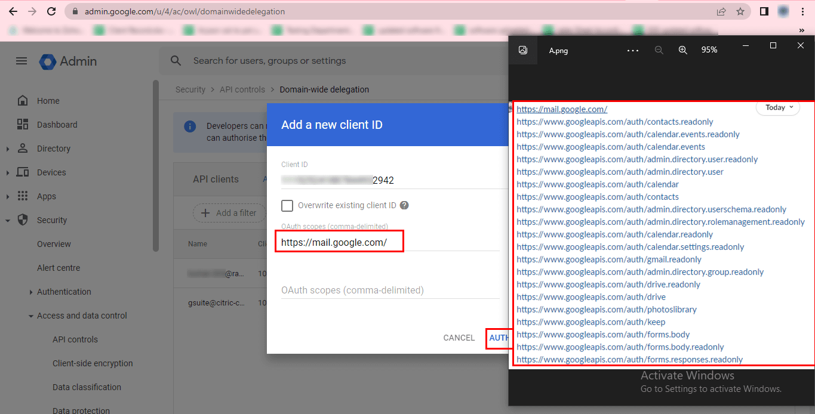
Task: Click the Security breadcrumb link
Action: (190, 89)
